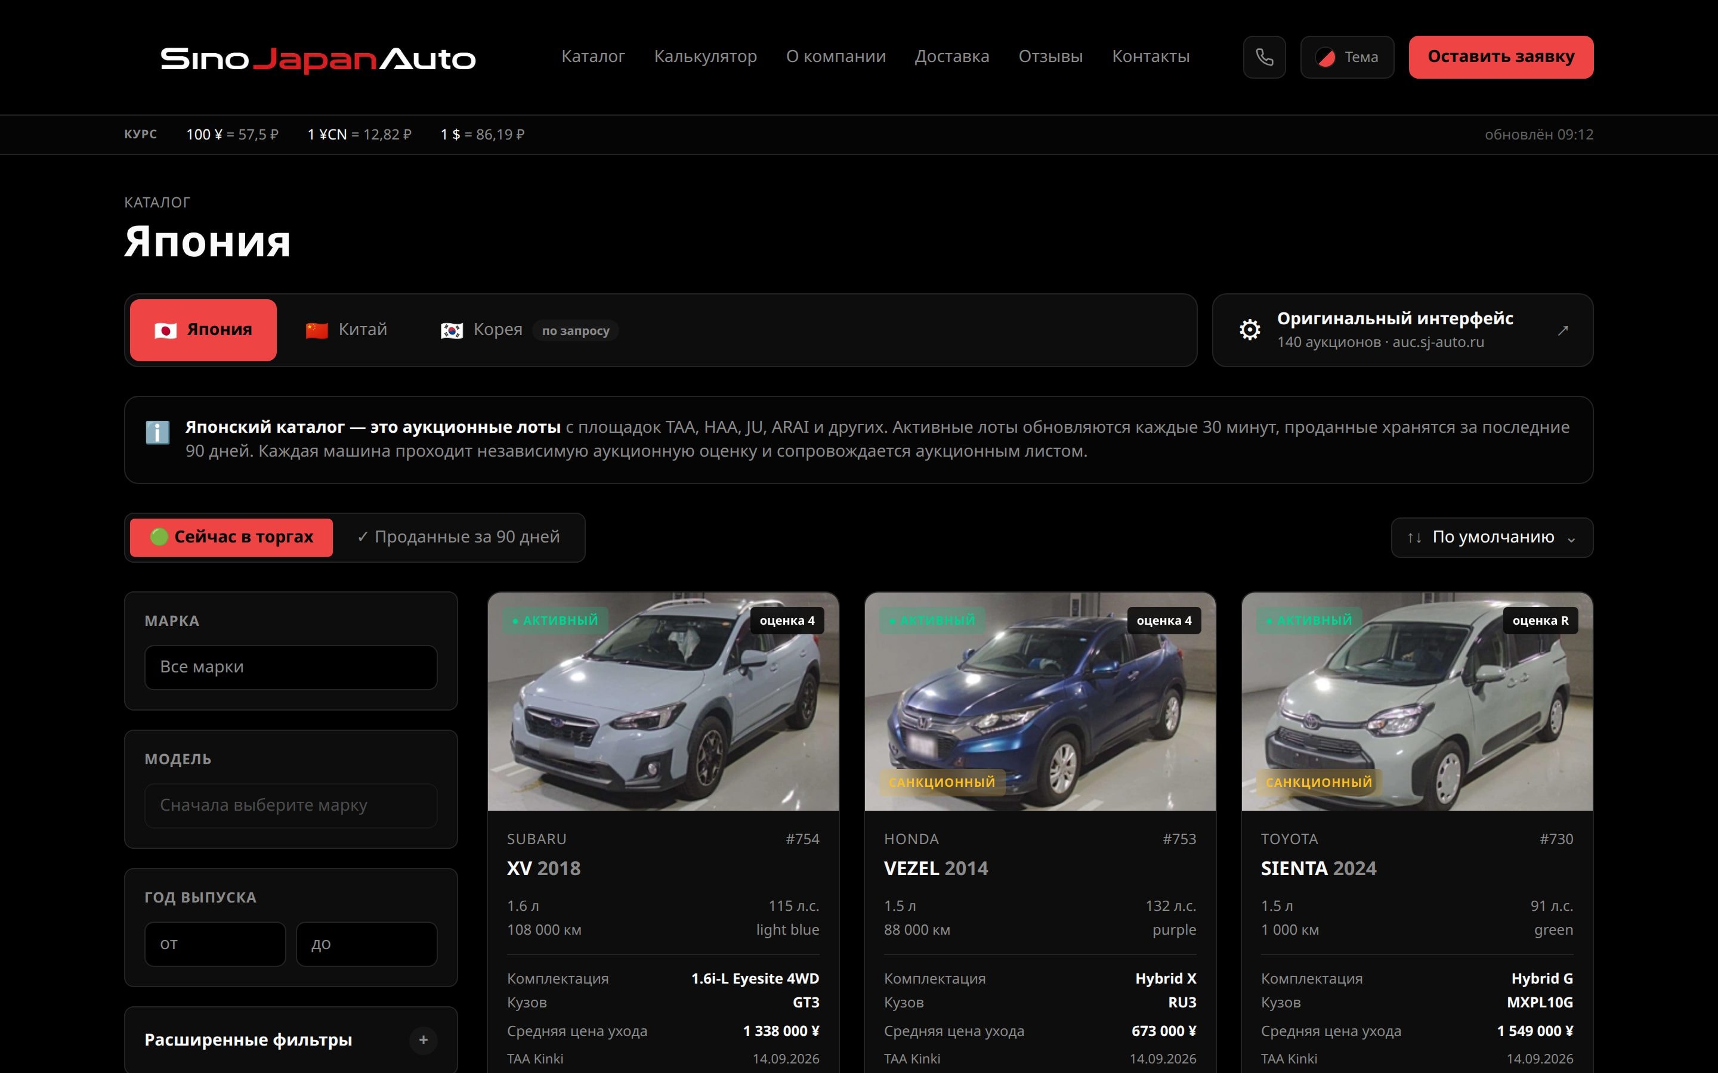
Task: Go to the О компании page
Action: 836,56
